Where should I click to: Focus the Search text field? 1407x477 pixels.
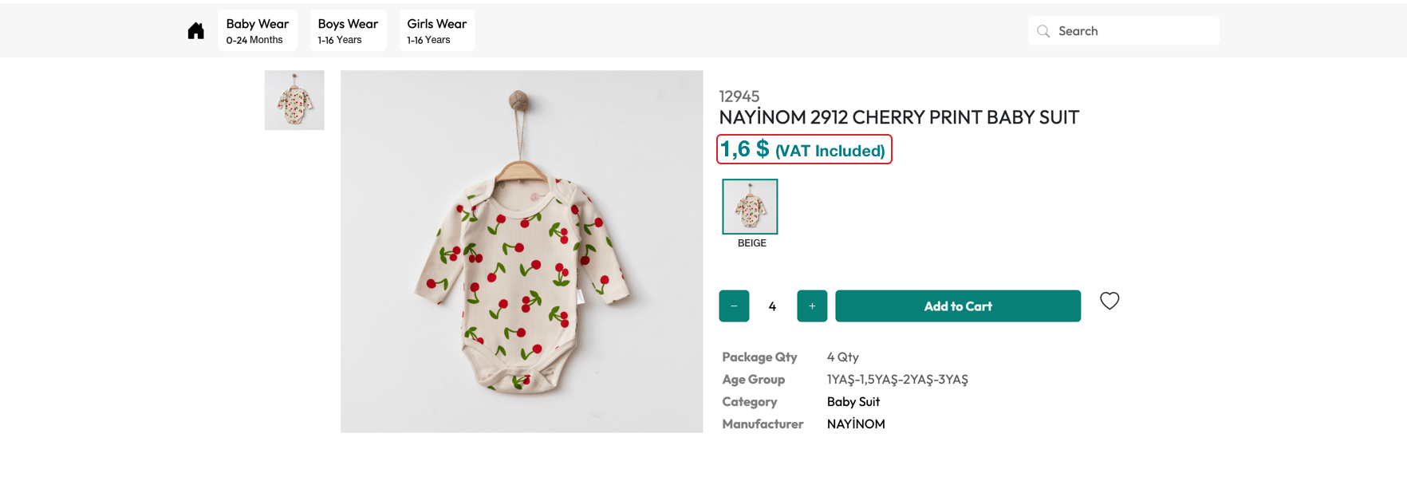coord(1133,31)
